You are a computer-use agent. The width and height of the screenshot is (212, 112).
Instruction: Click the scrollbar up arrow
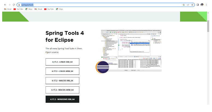click(208, 13)
